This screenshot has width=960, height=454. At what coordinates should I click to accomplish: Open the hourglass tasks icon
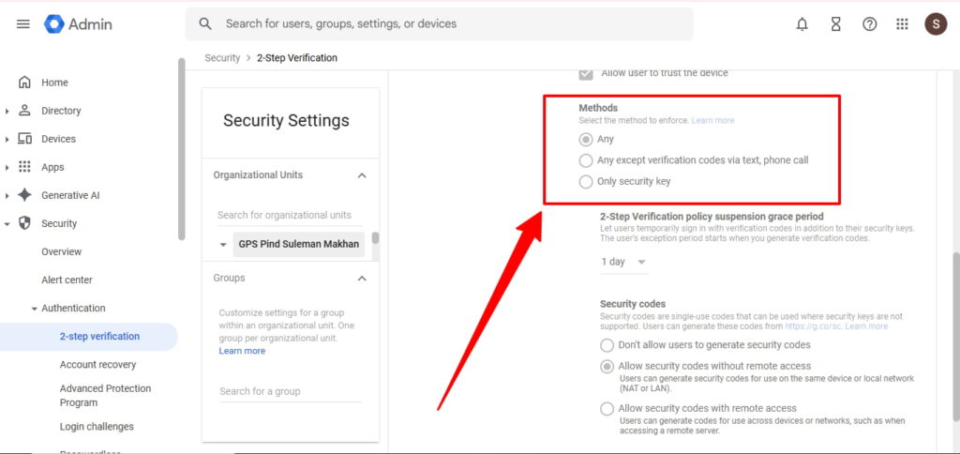tap(835, 24)
